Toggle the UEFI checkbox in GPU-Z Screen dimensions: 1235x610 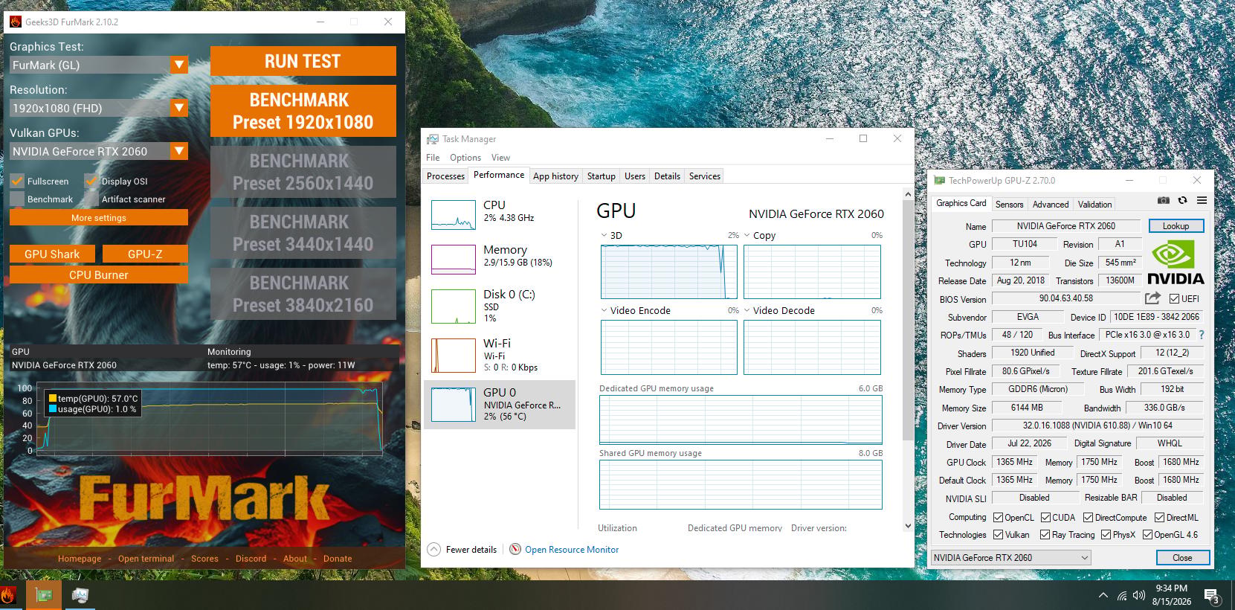click(1174, 299)
